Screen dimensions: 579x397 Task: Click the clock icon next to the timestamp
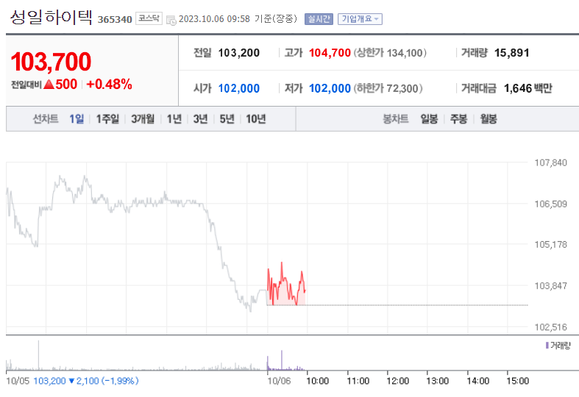(171, 20)
